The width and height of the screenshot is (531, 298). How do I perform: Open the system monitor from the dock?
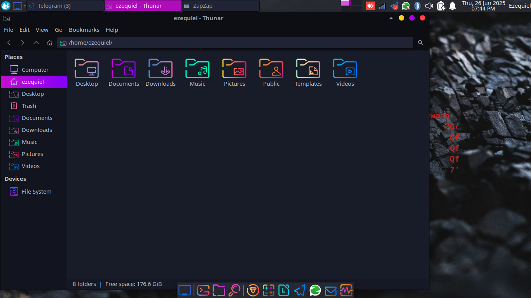pos(346,290)
